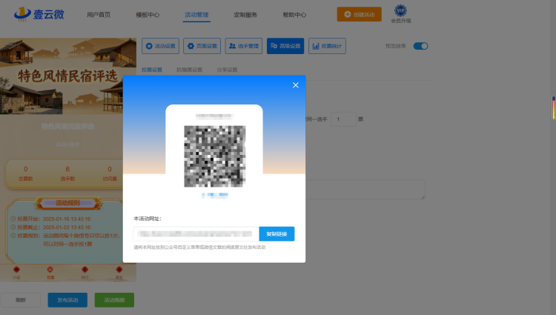
Task: Click the large text area behind dialog
Action: click(x=365, y=190)
